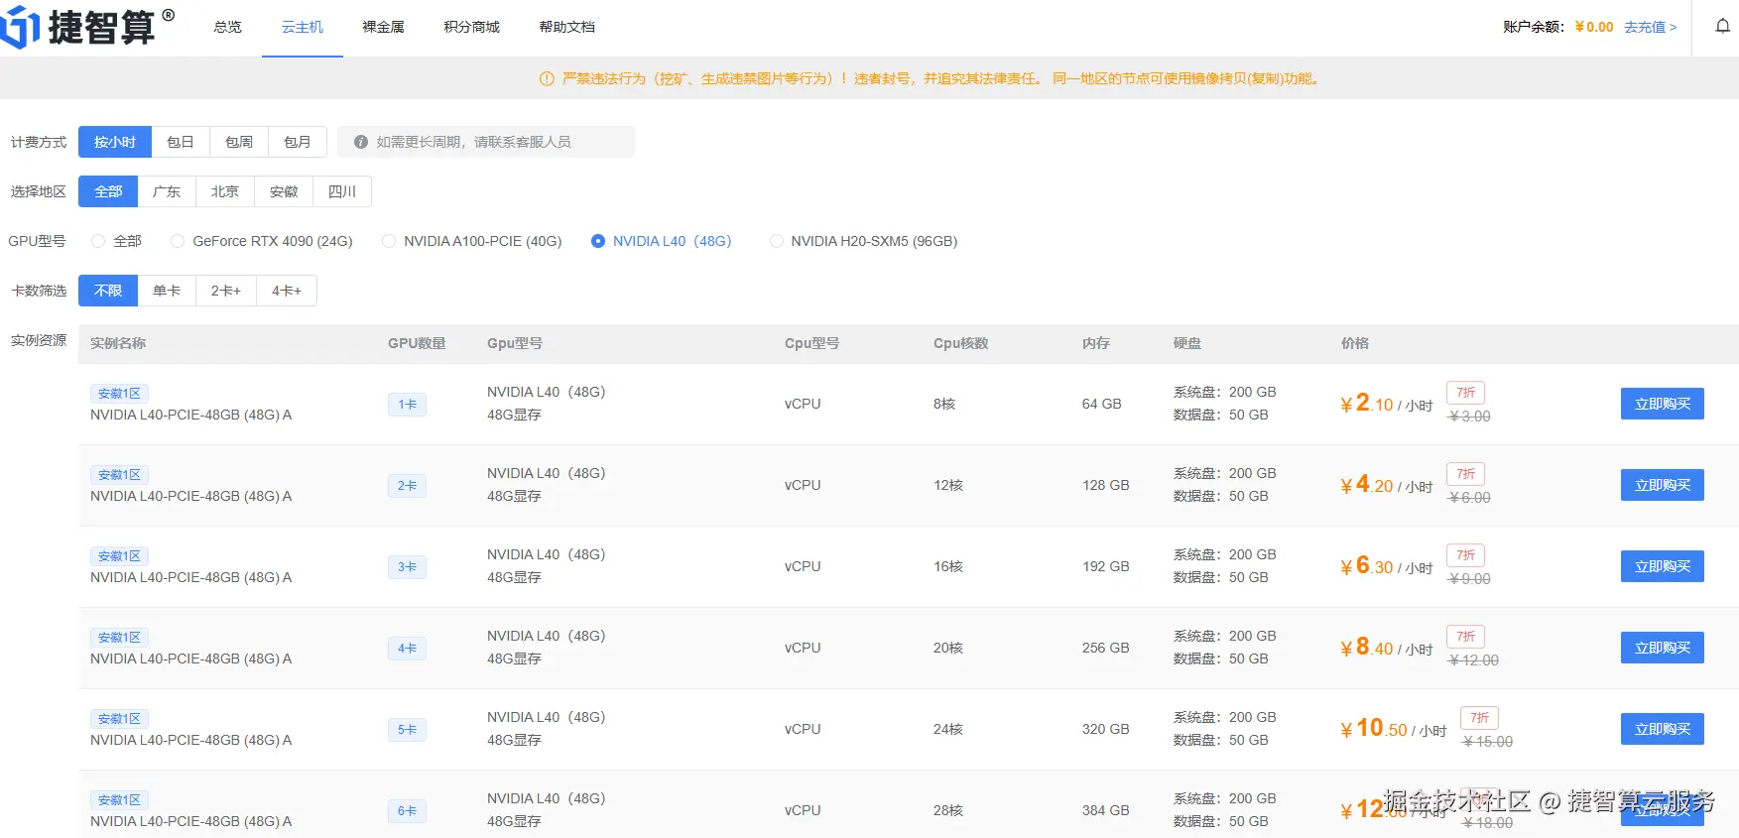Click the 捷智算 logo
The height and width of the screenshot is (838, 1739).
point(87,27)
